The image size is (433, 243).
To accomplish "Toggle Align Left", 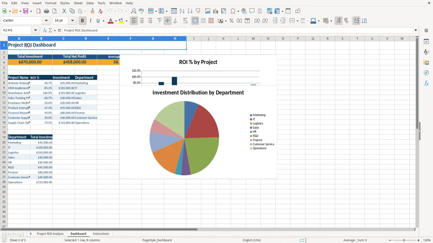I will [x=134, y=21].
